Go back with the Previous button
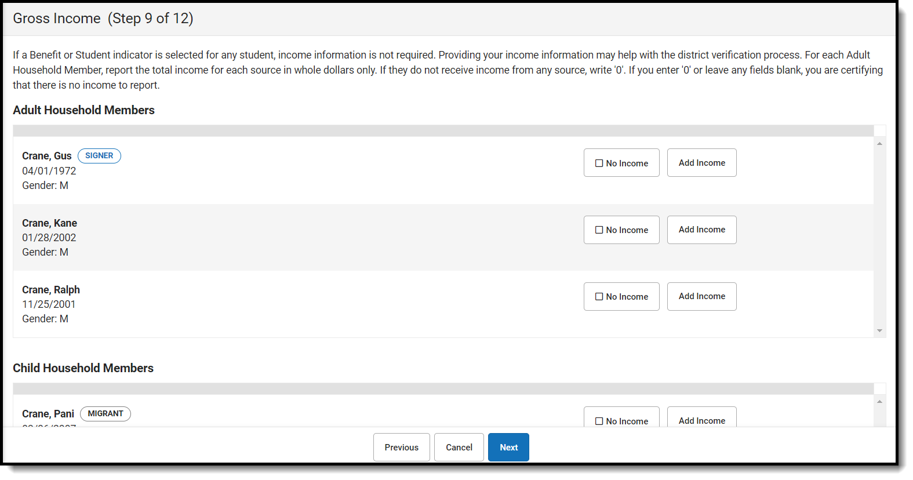Screen dimensions: 913x480 401,448
